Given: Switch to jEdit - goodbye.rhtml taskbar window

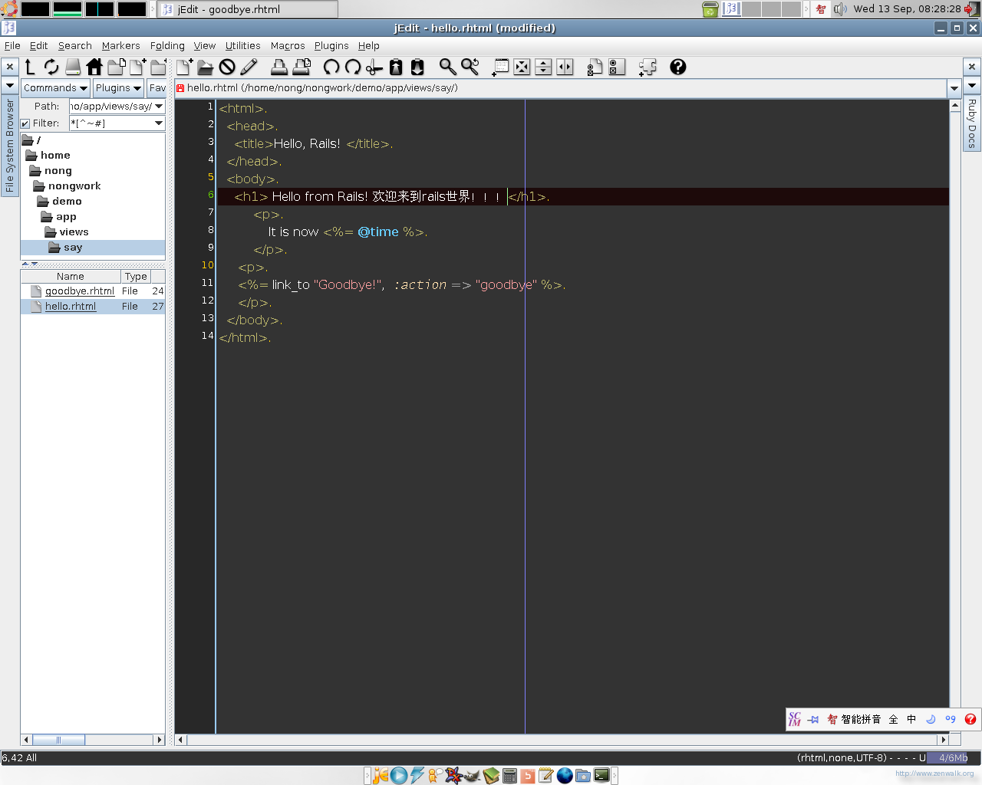Looking at the screenshot, I should 247,9.
